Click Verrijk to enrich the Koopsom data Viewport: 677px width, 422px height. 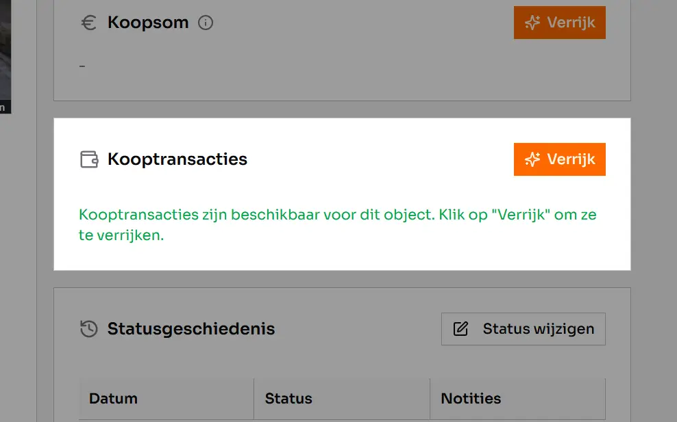coord(560,22)
